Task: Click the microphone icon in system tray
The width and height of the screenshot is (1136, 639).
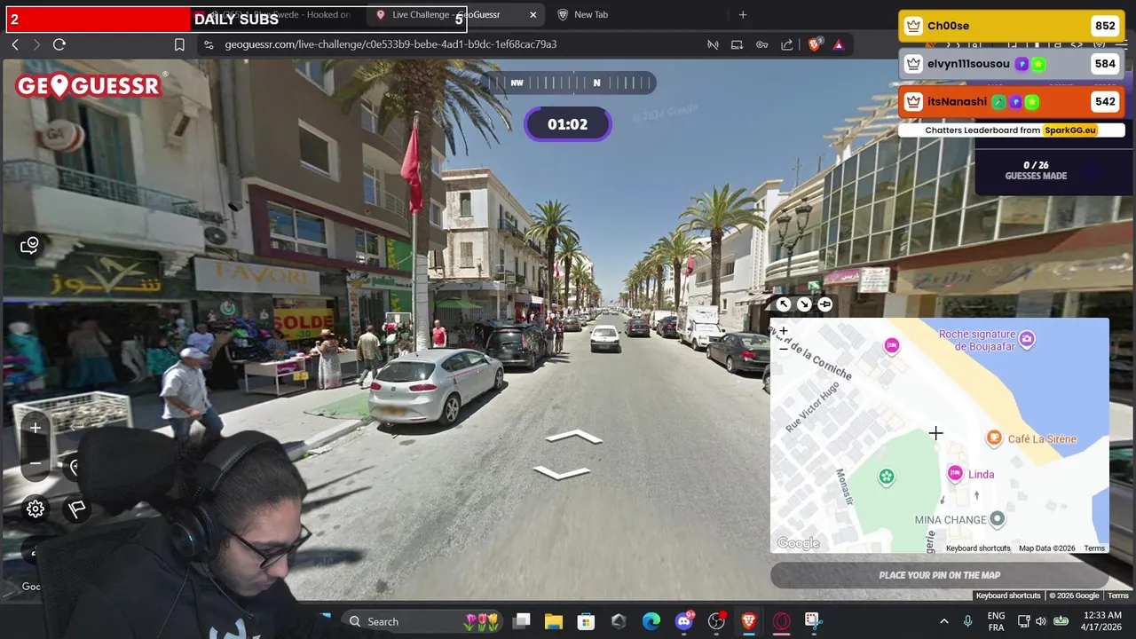Action: [x=967, y=621]
